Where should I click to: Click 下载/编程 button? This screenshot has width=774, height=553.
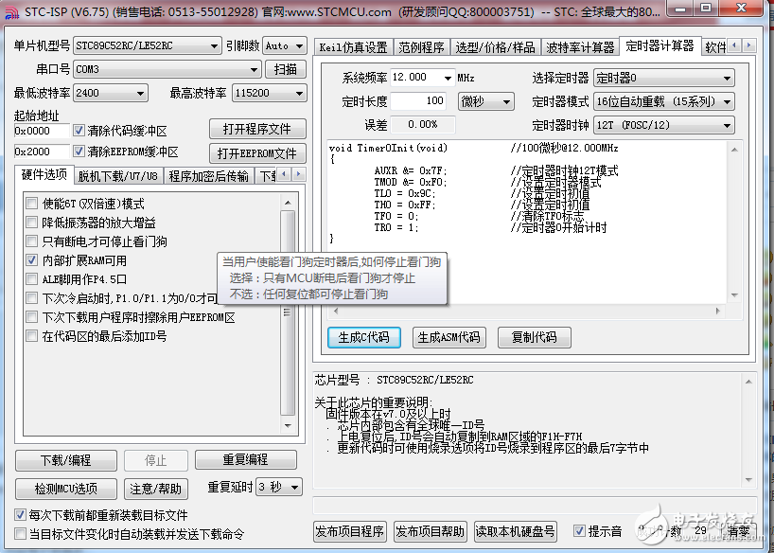pyautogui.click(x=66, y=460)
